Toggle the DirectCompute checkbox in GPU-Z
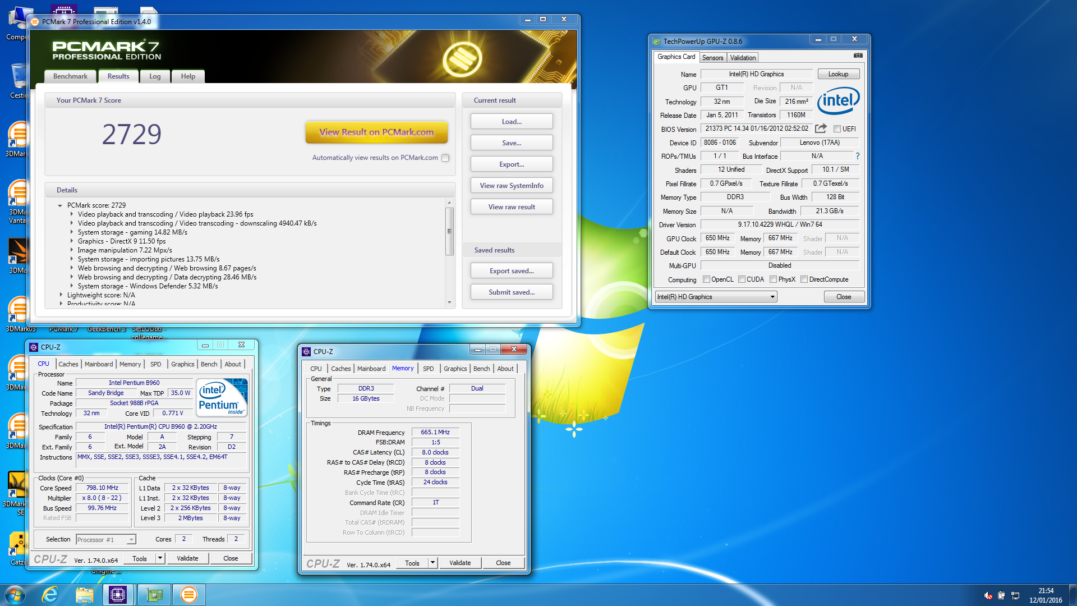This screenshot has height=606, width=1077. [804, 279]
